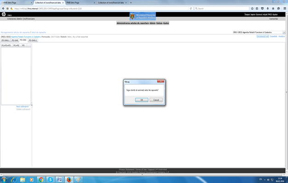Image resolution: width=288 pixels, height=183 pixels.
Task: Open the Ajutor menu below the banner
Action: coord(166,23)
